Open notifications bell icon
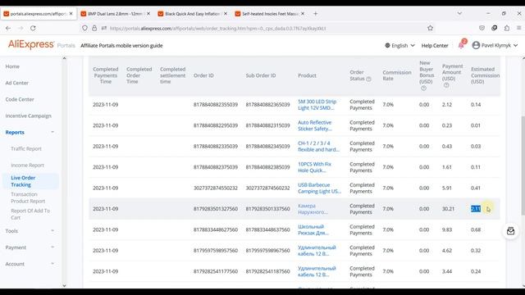 tap(461, 45)
